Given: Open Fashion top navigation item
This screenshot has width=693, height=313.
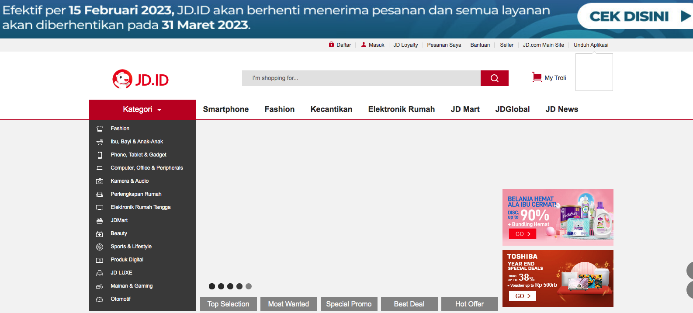Looking at the screenshot, I should click(x=280, y=109).
